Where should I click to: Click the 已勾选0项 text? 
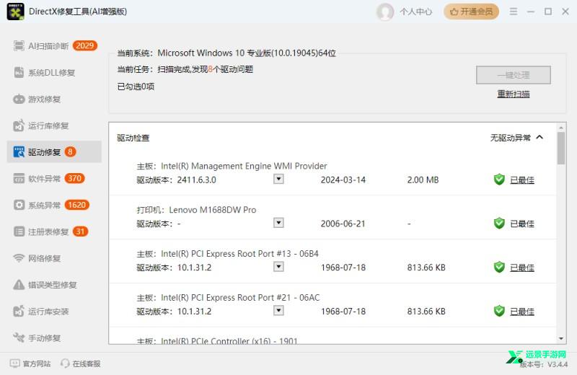[136, 87]
